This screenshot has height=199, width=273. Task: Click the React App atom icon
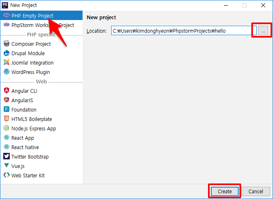point(7,138)
